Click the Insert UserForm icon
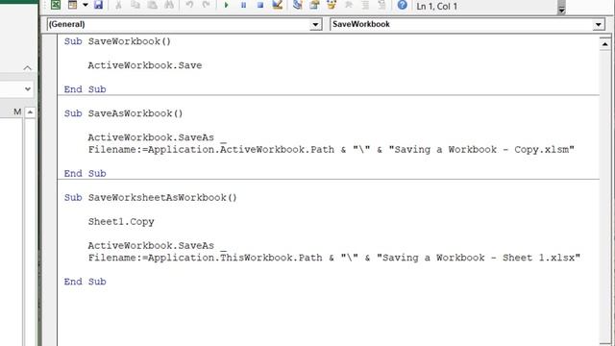This screenshot has height=346, width=615. pyautogui.click(x=73, y=5)
